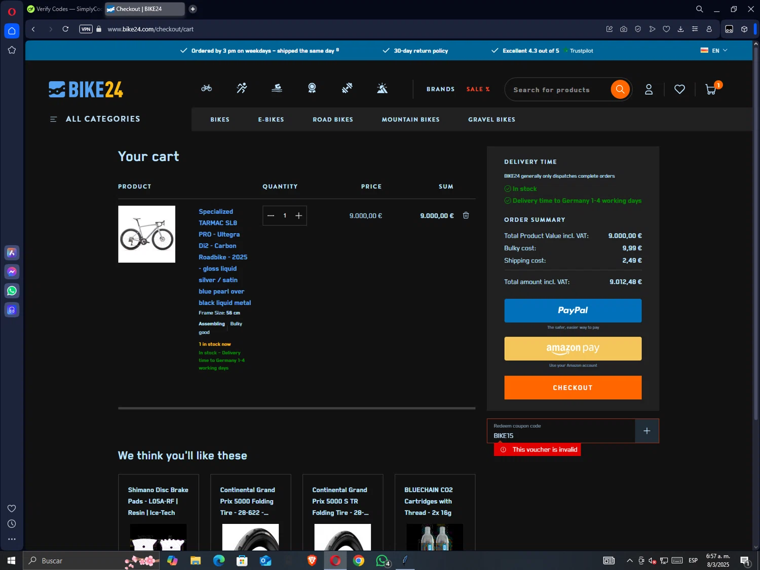Expand the ALL CATEGORIES menu
The image size is (760, 570).
[95, 119]
